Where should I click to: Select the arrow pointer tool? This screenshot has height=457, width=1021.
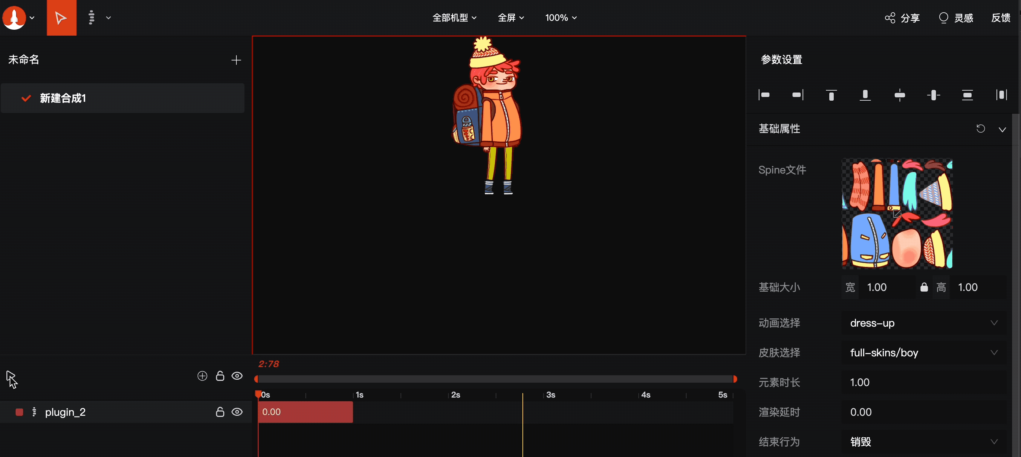click(61, 18)
